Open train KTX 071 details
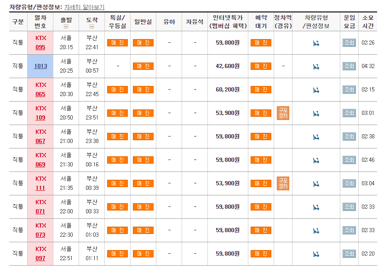Image resolution: width=384 pixels, height=268 pixels. click(40, 211)
